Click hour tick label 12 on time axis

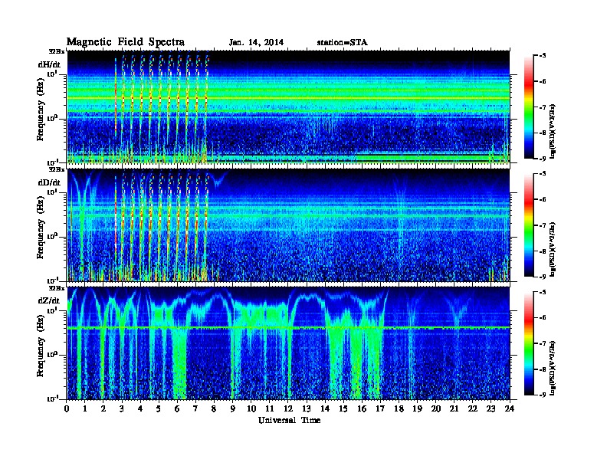tap(288, 408)
